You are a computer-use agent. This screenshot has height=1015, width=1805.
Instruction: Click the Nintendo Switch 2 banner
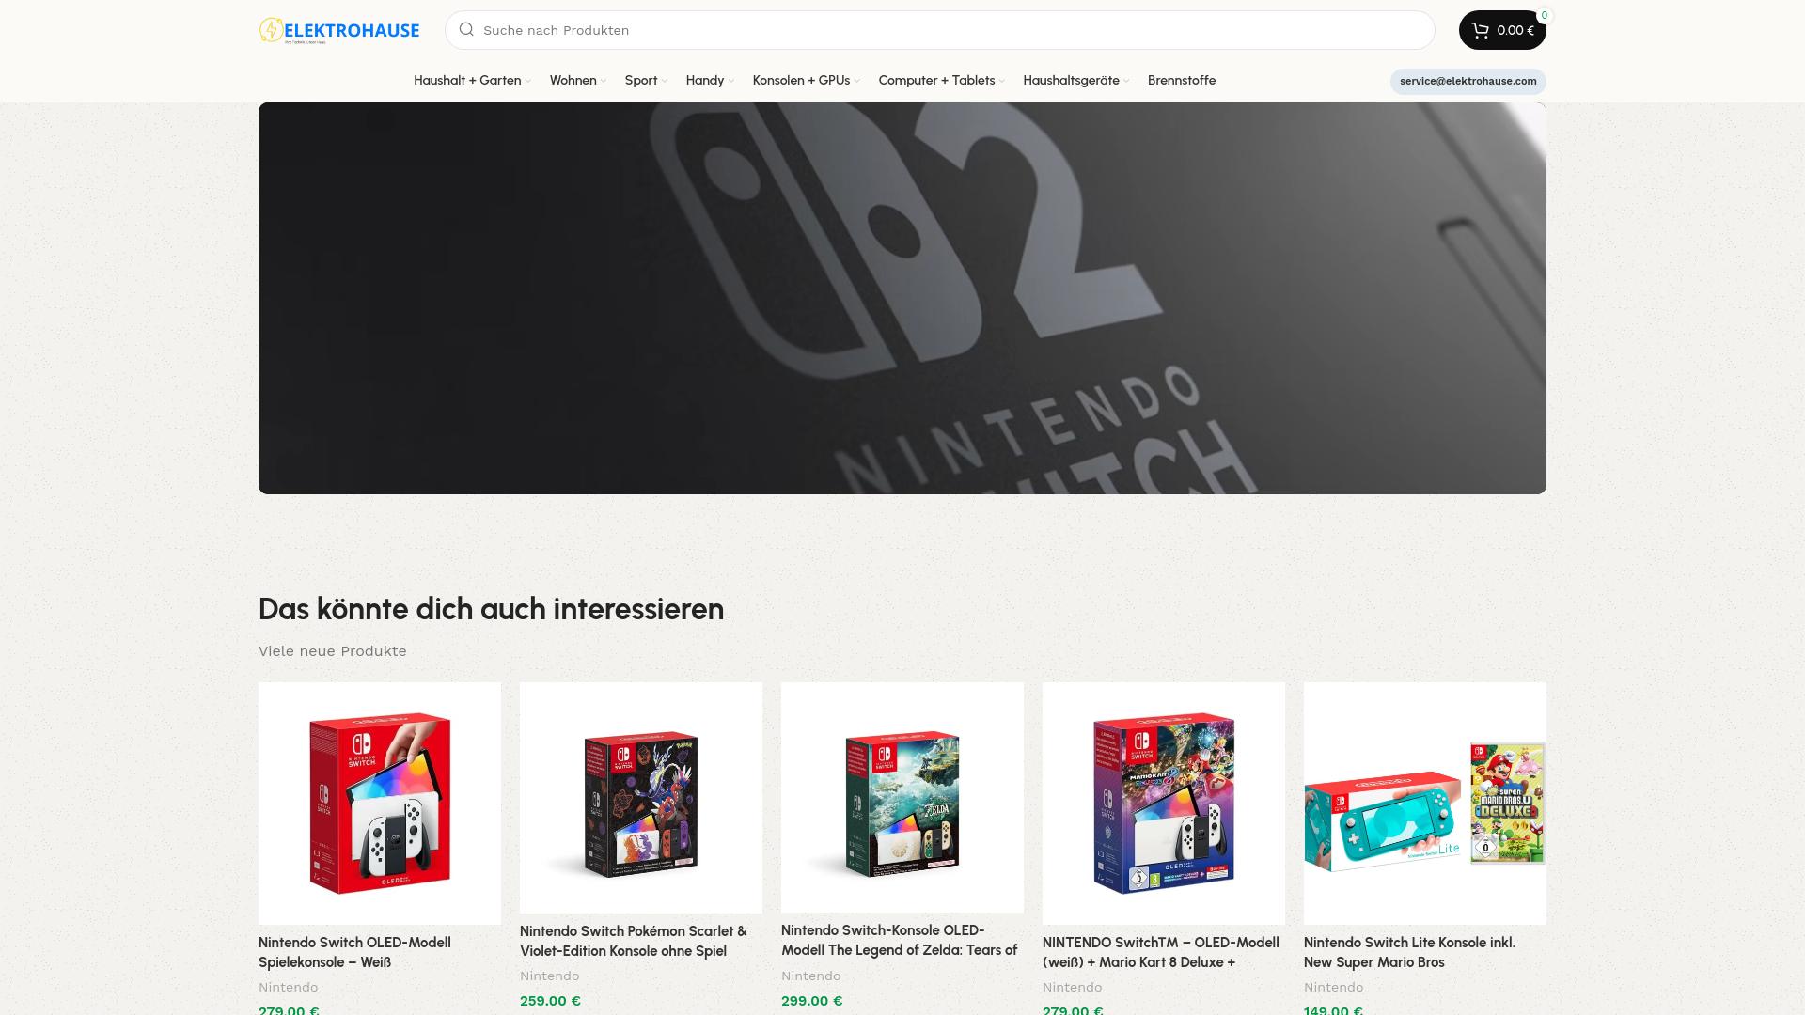click(x=902, y=298)
